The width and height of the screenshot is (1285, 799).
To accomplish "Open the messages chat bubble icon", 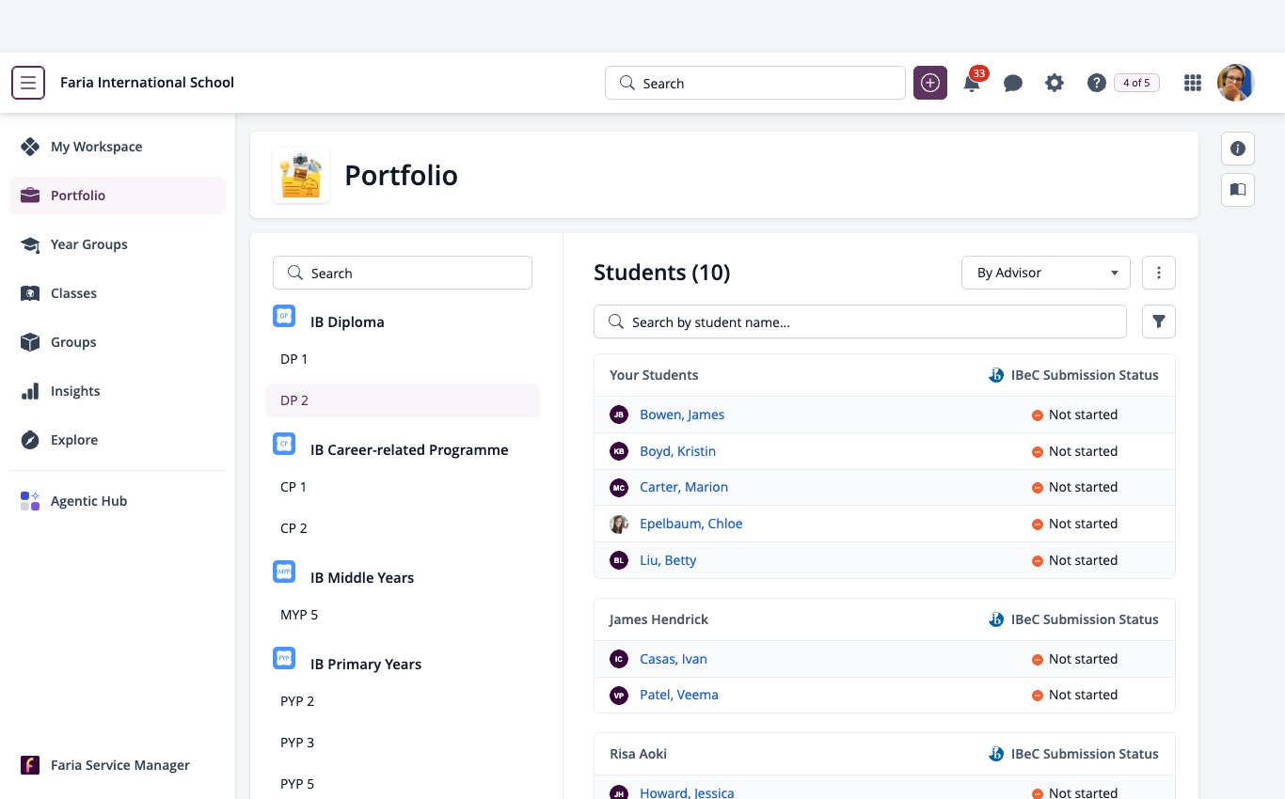I will coord(1013,84).
